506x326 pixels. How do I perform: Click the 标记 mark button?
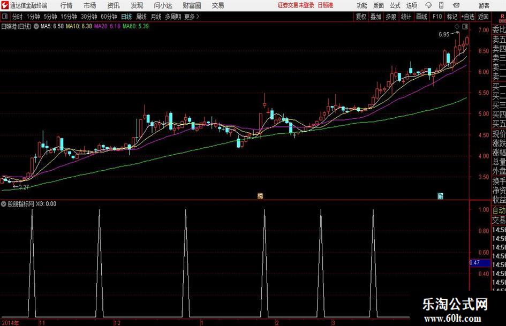(x=452, y=17)
